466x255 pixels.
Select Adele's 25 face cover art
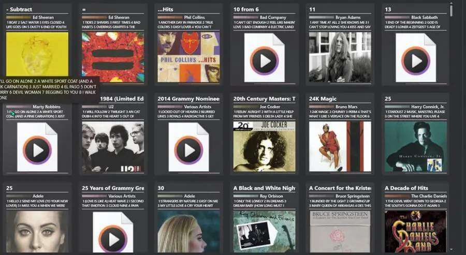tap(37, 232)
